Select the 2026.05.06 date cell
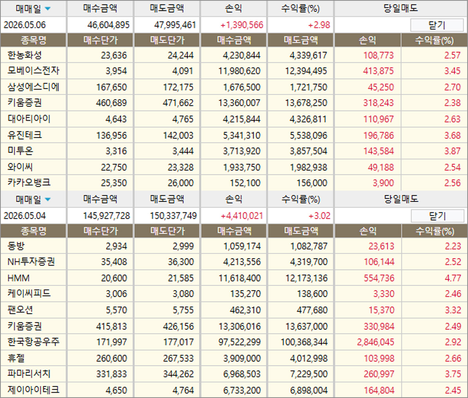 tap(25, 25)
